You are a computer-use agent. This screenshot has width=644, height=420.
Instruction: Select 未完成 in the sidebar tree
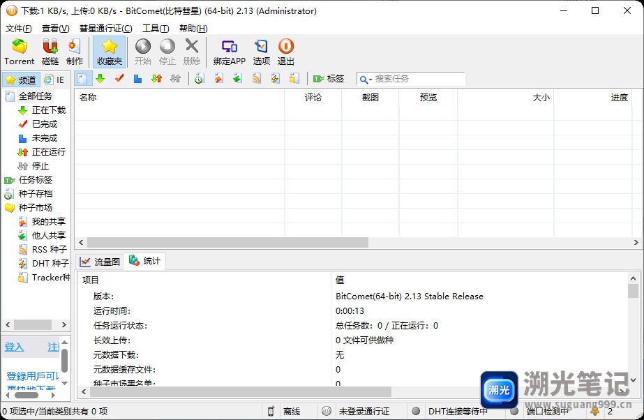click(45, 138)
